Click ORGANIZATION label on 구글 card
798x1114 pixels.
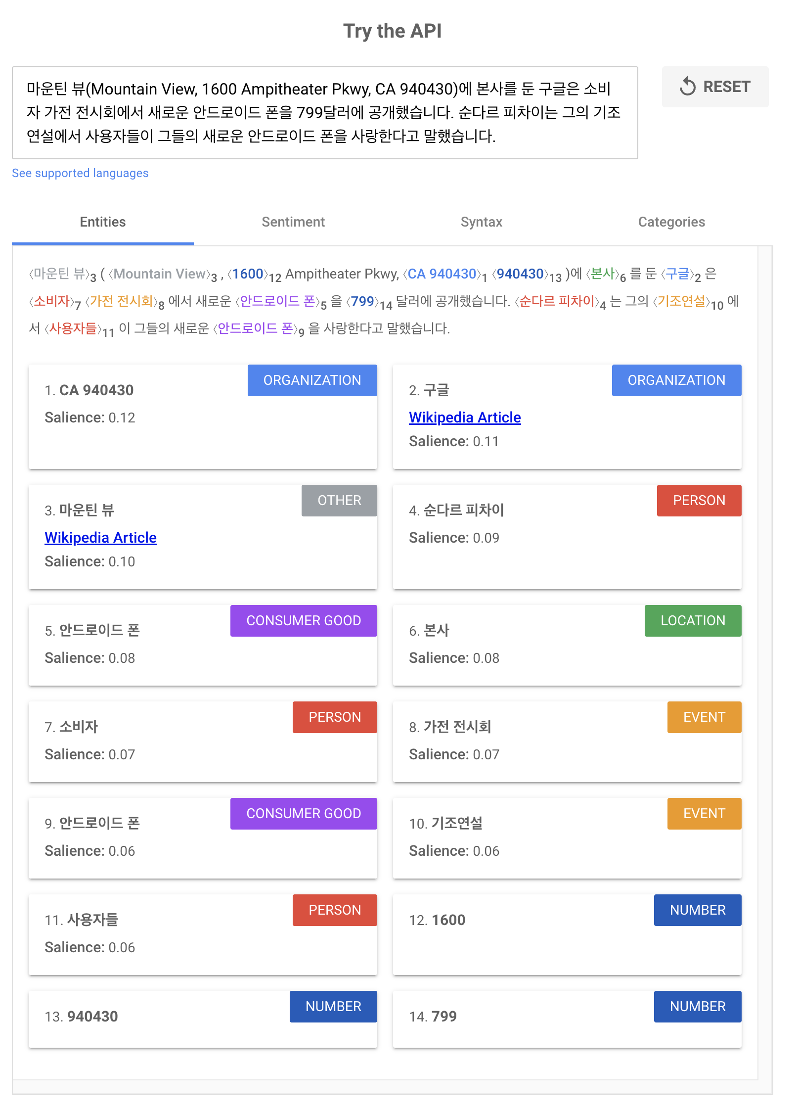(x=676, y=380)
